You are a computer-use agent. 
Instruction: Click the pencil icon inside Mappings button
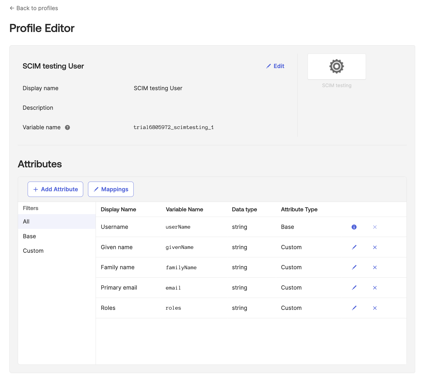point(96,189)
